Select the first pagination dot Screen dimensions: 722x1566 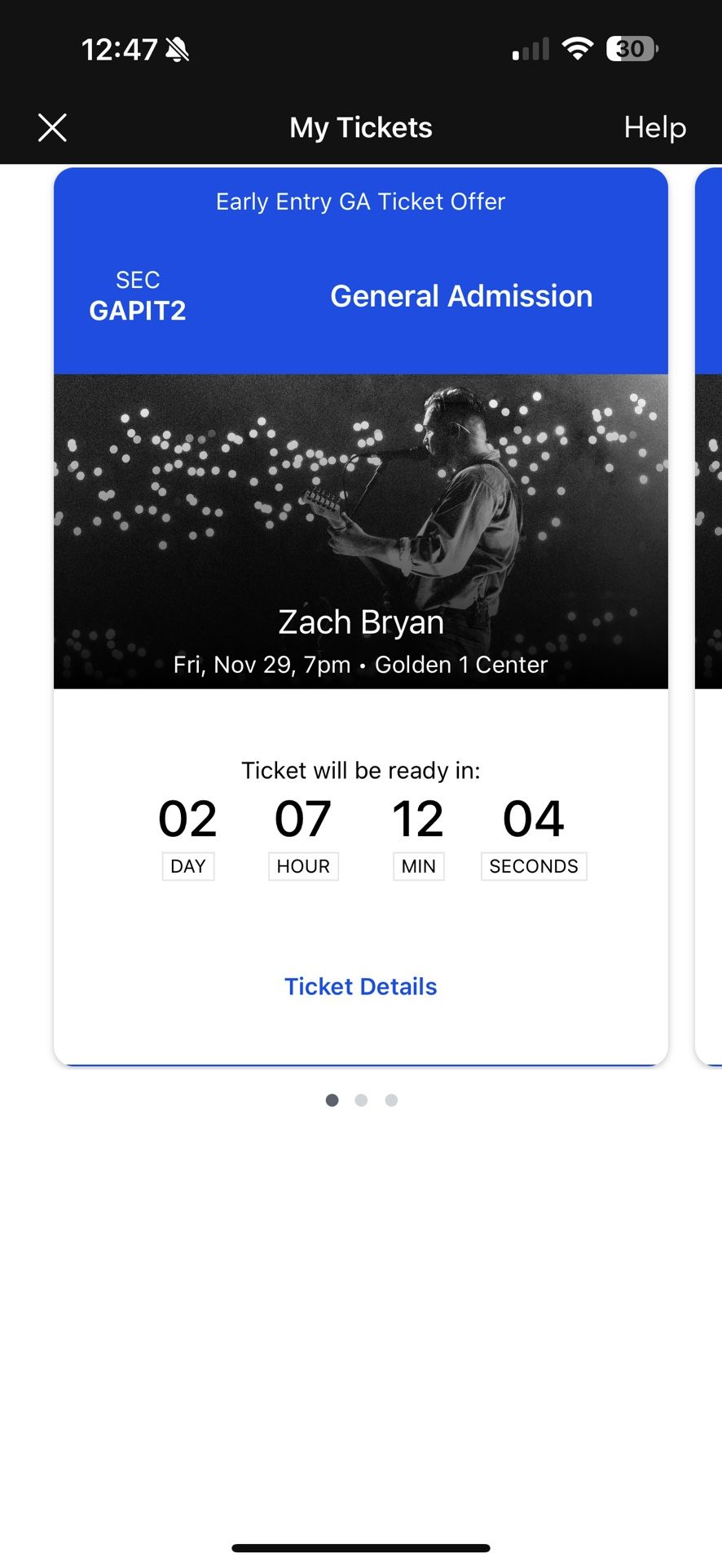point(332,1099)
